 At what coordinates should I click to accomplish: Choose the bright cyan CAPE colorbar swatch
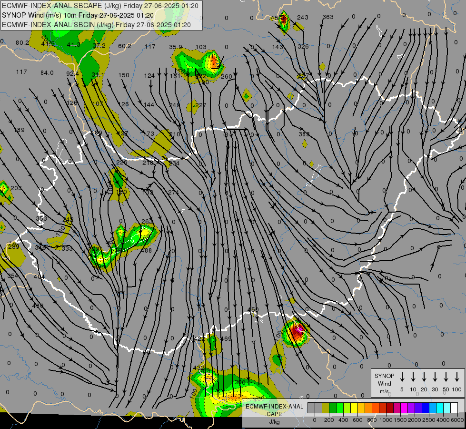440,408
